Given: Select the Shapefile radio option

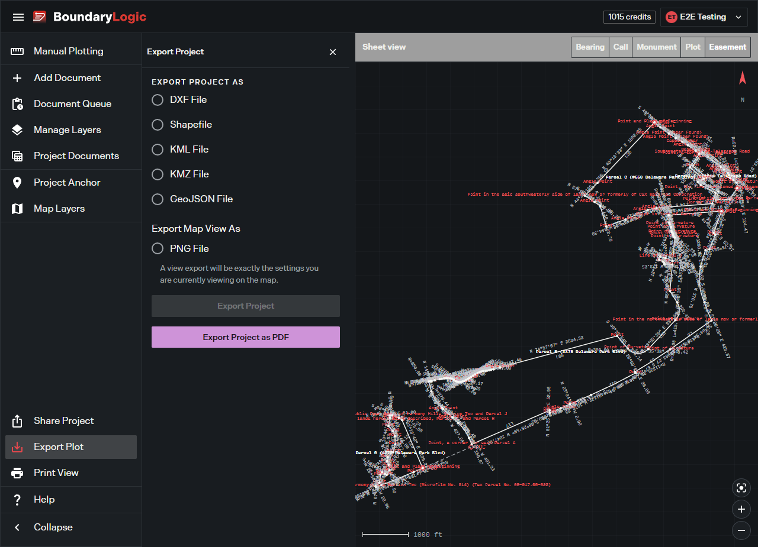Looking at the screenshot, I should pyautogui.click(x=158, y=125).
